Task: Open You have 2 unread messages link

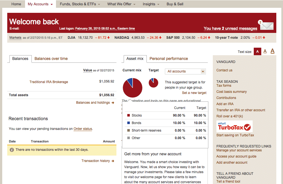Action: coord(230,28)
